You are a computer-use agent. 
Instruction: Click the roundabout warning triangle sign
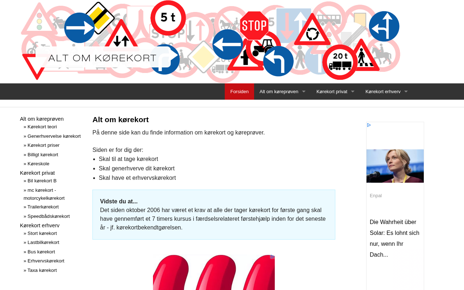point(312,31)
